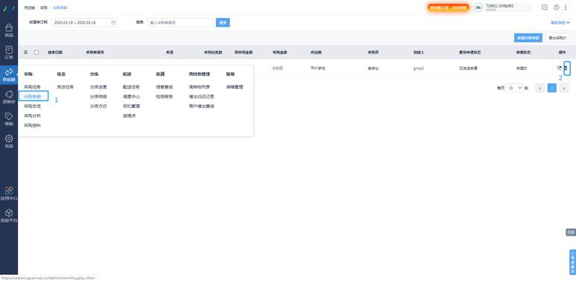The width and height of the screenshot is (576, 281).
Task: Select 采购单据 in the menu
Action: (32, 96)
